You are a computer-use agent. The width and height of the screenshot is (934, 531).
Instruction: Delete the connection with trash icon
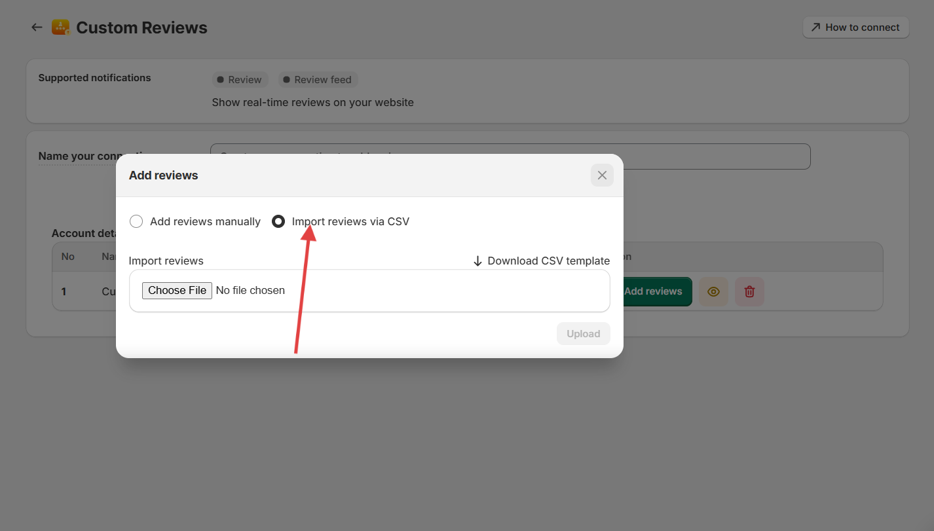coord(750,291)
